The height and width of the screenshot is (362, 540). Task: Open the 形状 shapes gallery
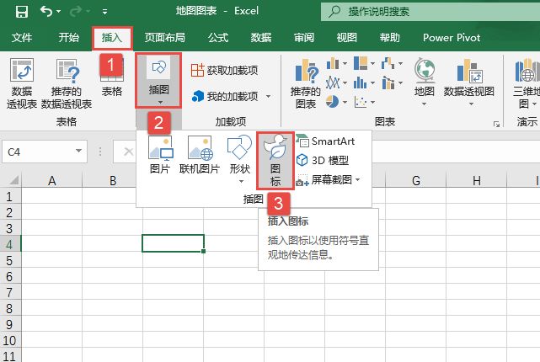240,159
